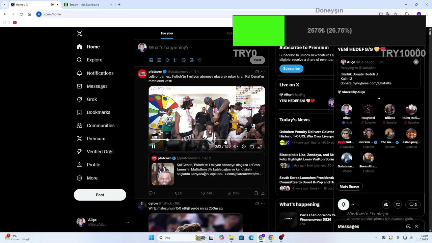Click the X logo in the sidebar

[x=80, y=33]
